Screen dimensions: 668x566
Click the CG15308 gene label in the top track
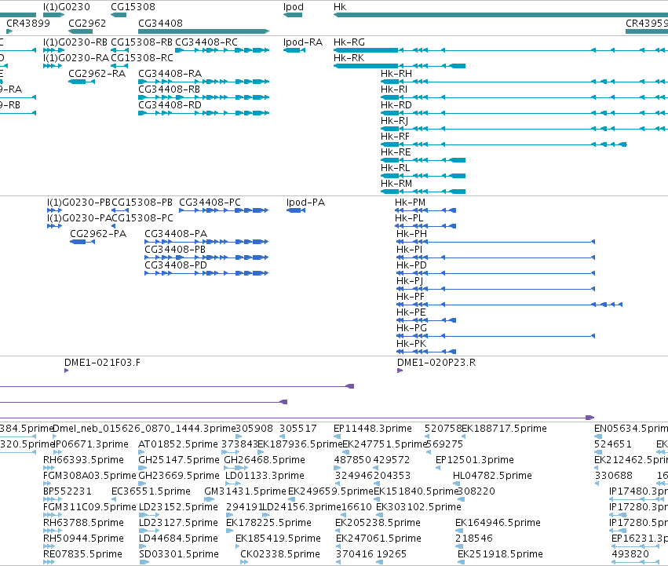tap(133, 7)
